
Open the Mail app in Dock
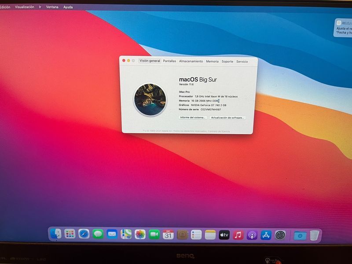(x=112, y=235)
